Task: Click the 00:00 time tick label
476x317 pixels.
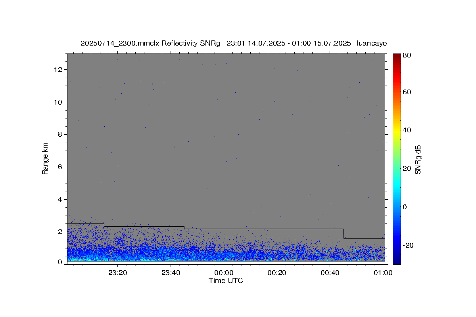Action: [224, 273]
